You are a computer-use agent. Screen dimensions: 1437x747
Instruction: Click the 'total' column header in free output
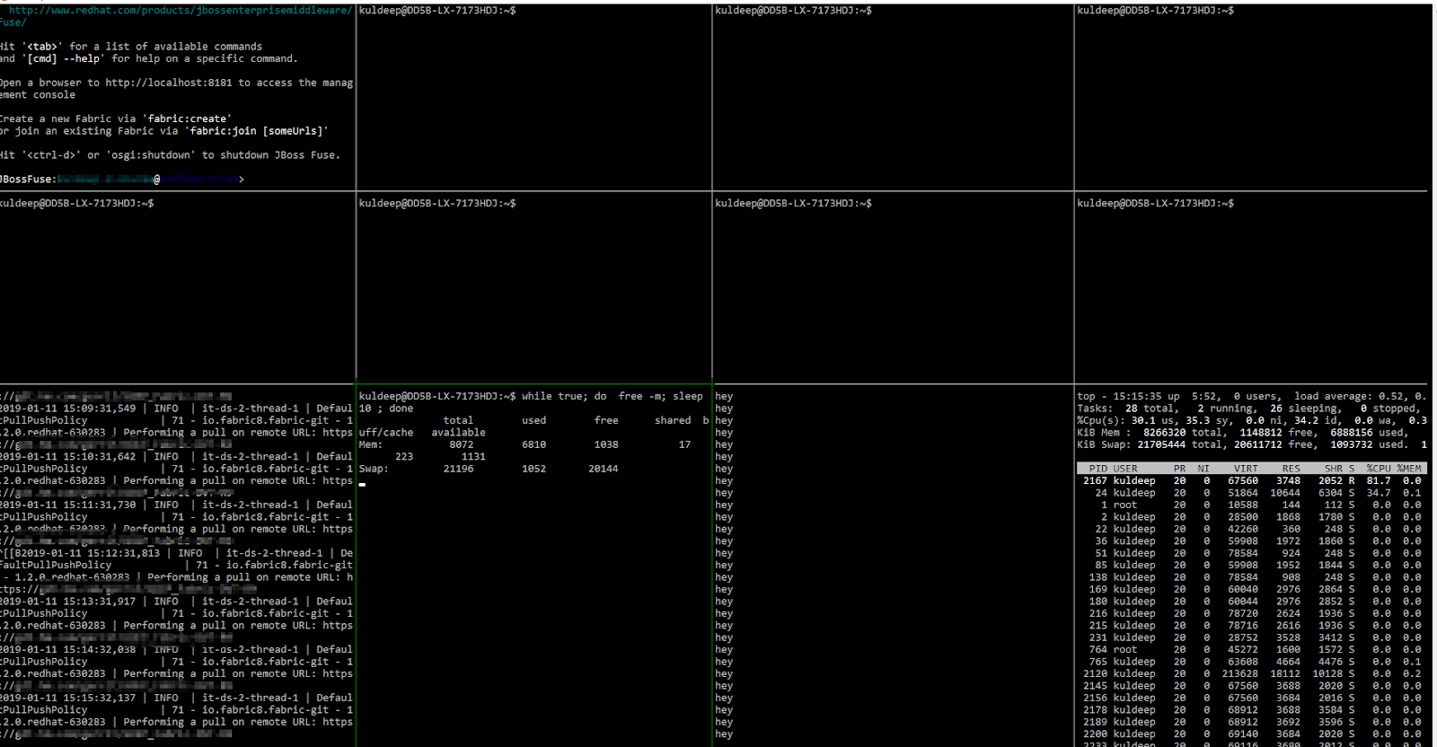click(458, 420)
